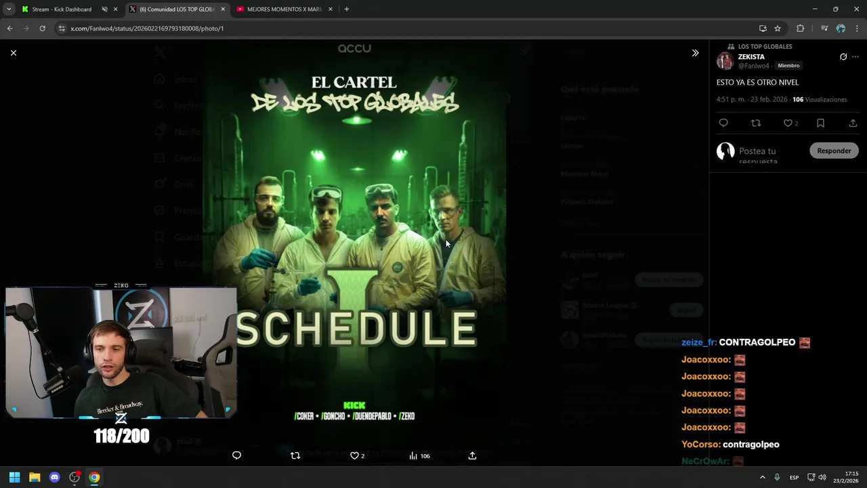
Task: Unmute the Kick Dashboard tab audio icon
Action: pyautogui.click(x=104, y=9)
